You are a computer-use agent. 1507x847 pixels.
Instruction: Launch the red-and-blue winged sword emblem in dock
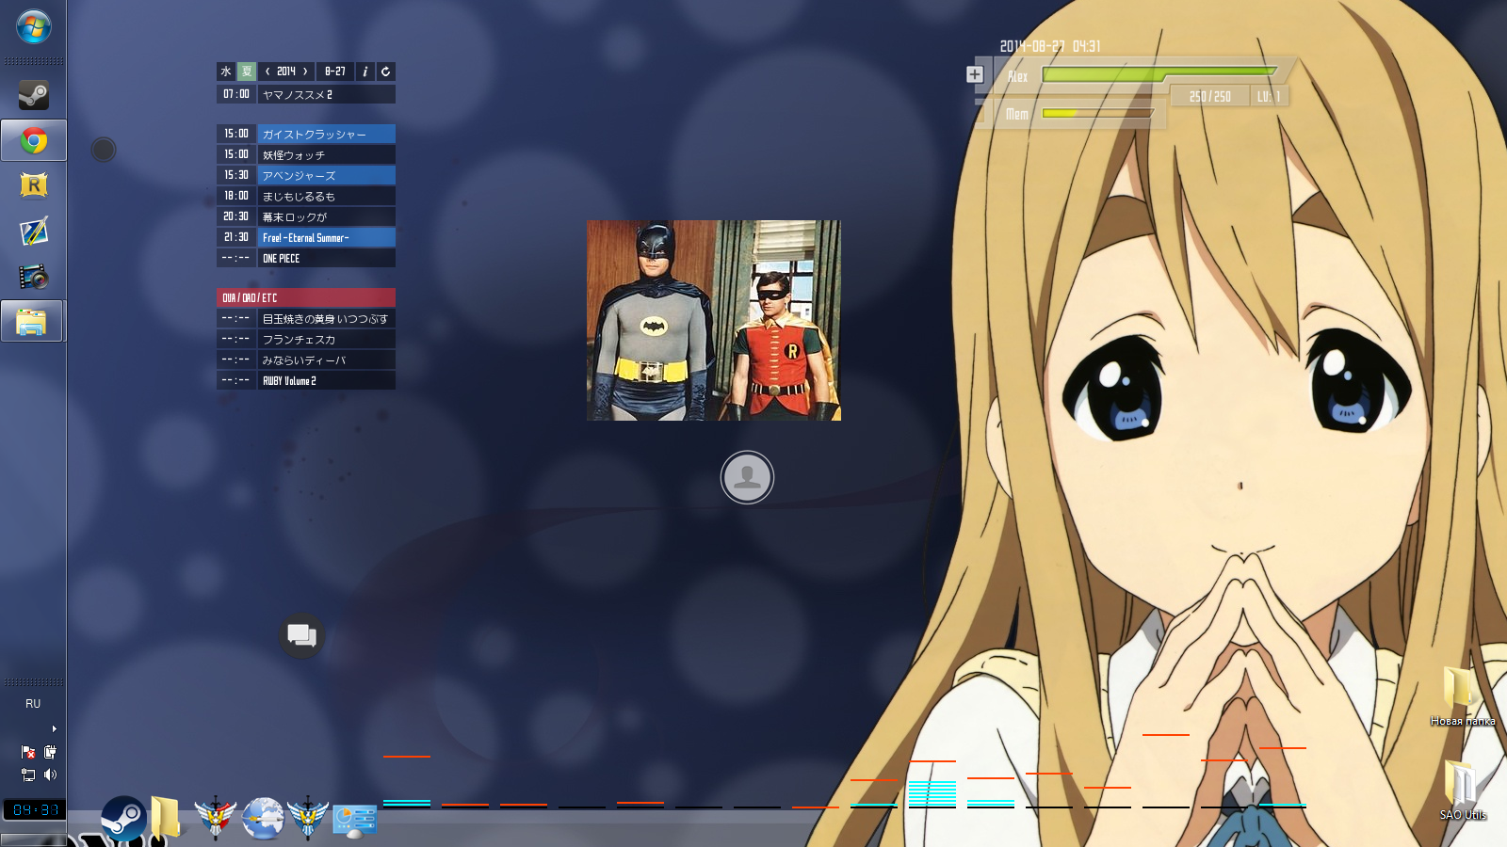(x=215, y=818)
